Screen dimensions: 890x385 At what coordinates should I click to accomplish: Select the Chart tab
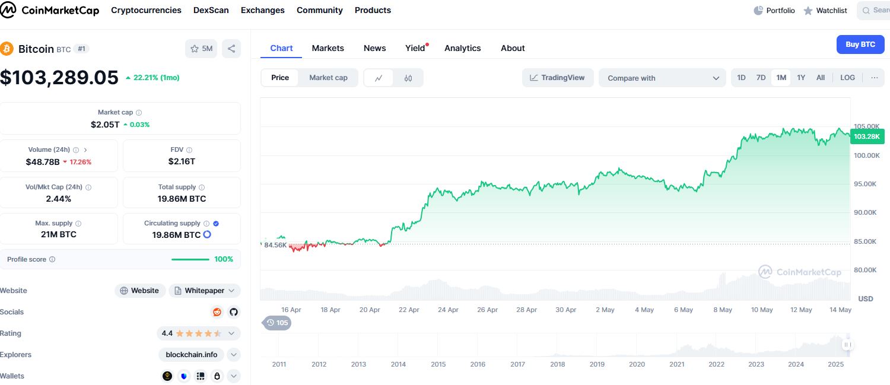(281, 48)
